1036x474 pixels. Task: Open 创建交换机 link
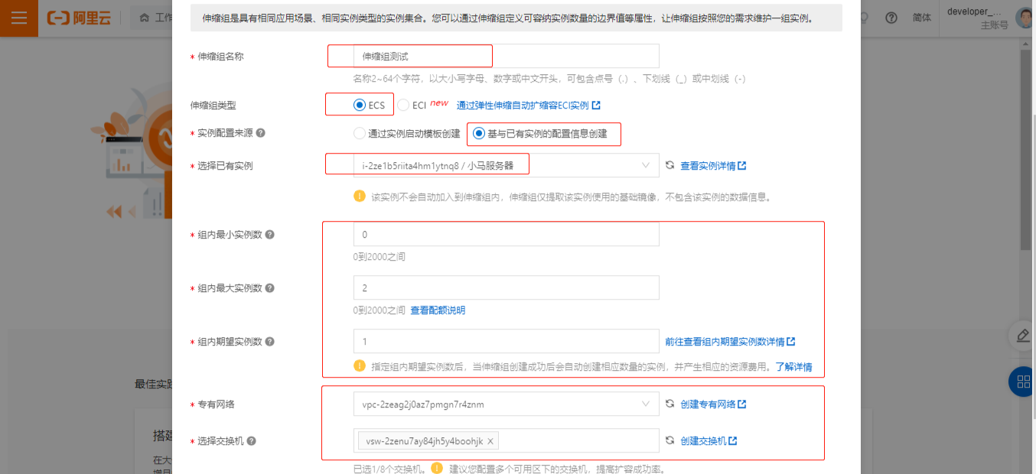click(709, 440)
